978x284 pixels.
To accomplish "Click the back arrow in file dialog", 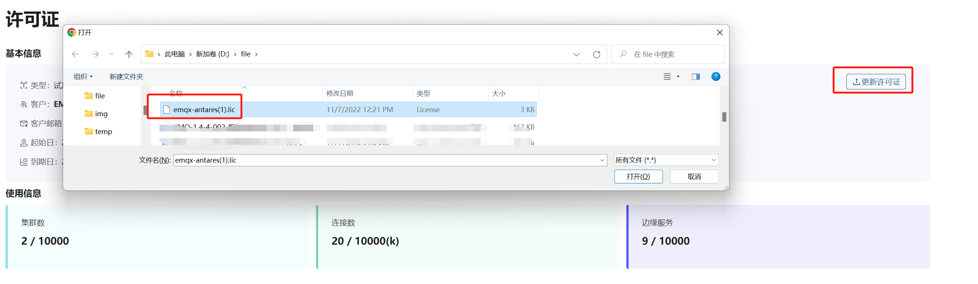I will coord(75,54).
